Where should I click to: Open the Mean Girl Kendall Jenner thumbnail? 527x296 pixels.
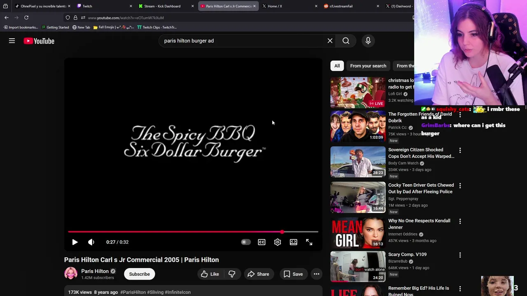(x=358, y=233)
